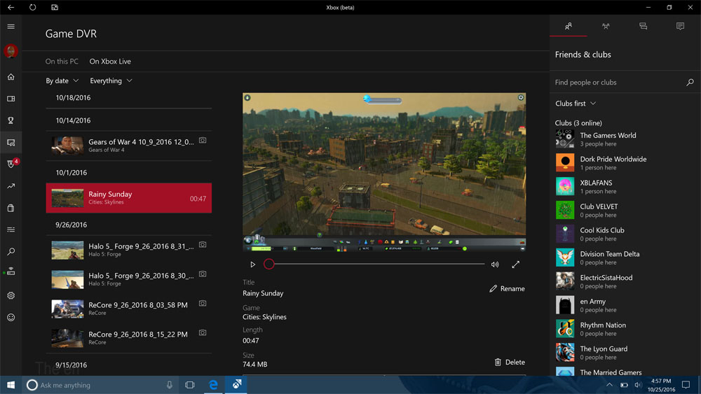Image resolution: width=701 pixels, height=394 pixels.
Task: Open the By date sort dropdown
Action: click(62, 80)
